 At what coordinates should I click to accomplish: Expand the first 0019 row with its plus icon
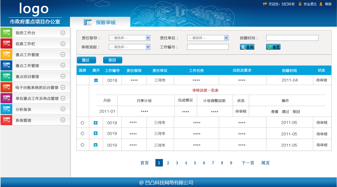click(x=96, y=123)
